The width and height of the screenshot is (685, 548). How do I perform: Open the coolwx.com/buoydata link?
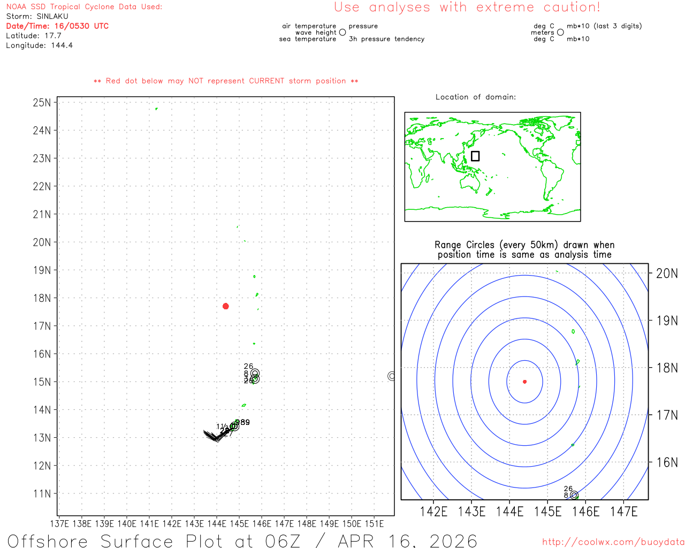pos(613,542)
